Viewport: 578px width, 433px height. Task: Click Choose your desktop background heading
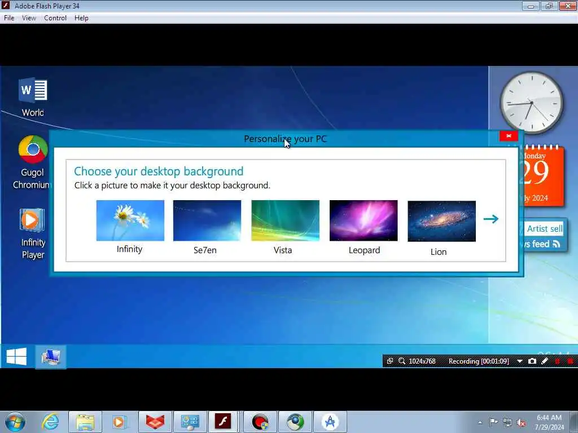click(159, 171)
